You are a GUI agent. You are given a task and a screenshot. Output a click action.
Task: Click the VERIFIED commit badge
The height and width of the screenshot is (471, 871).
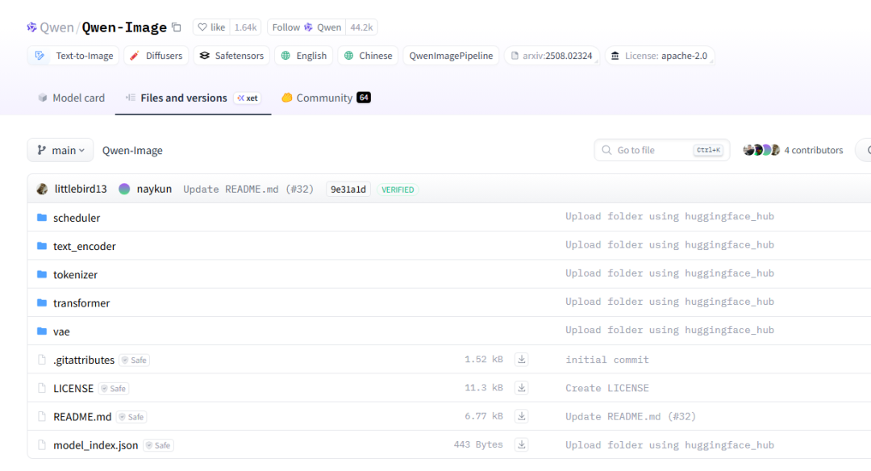(398, 190)
